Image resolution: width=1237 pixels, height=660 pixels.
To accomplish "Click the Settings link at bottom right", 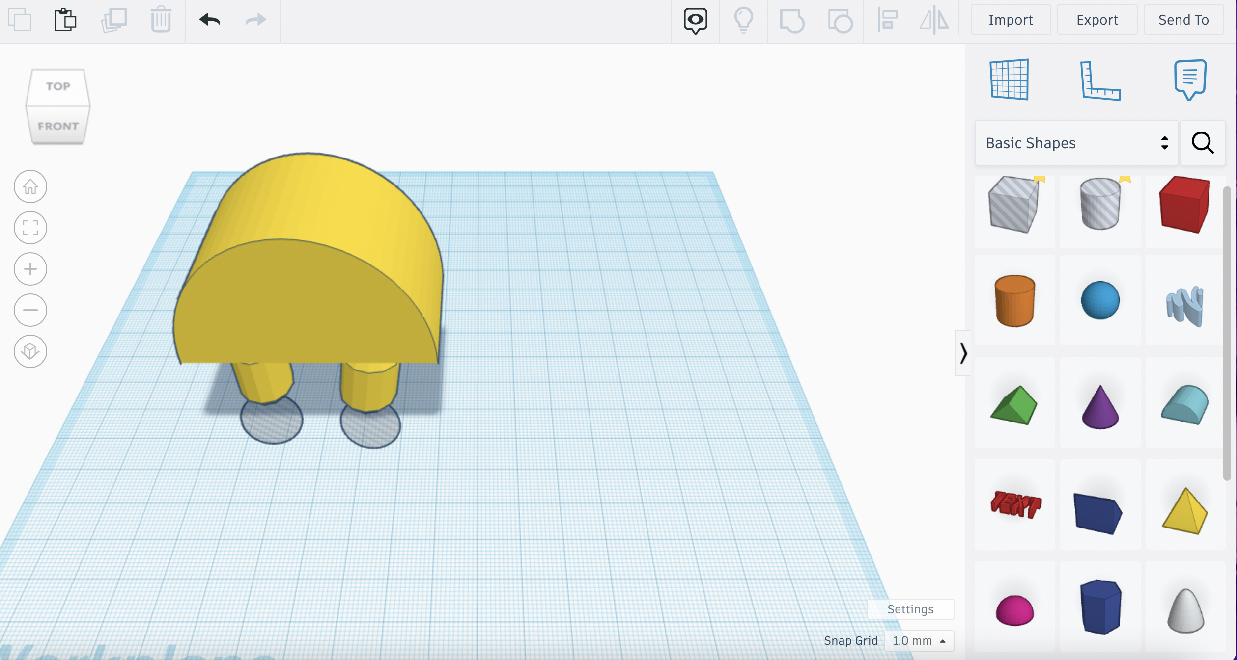I will click(911, 607).
